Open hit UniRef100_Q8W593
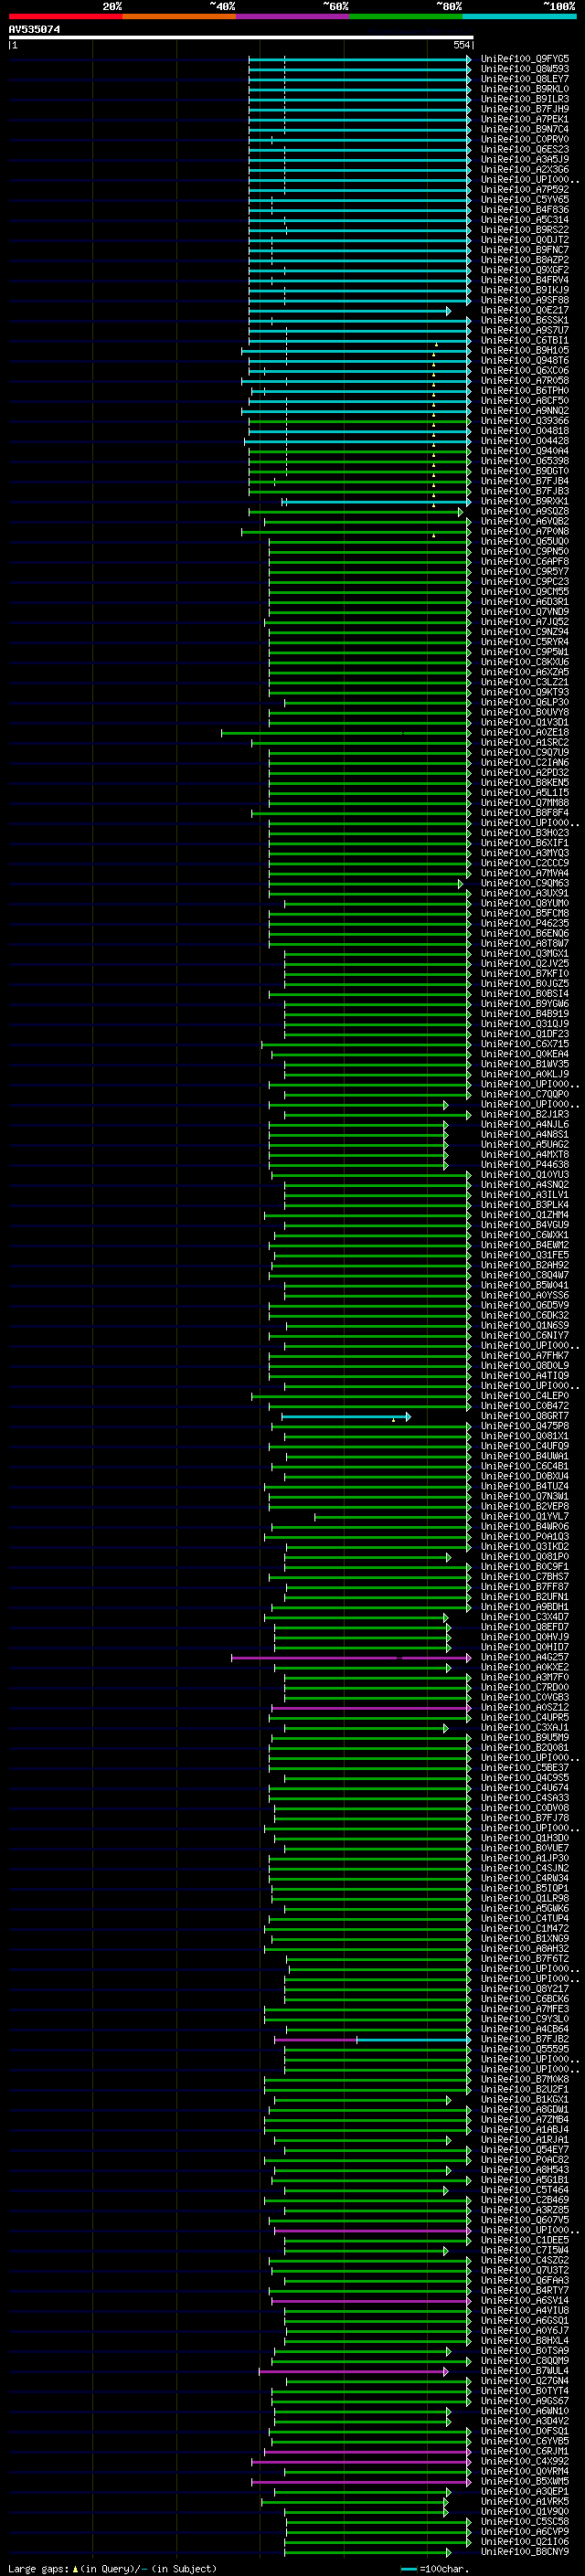The height and width of the screenshot is (2576, 585). tap(525, 69)
